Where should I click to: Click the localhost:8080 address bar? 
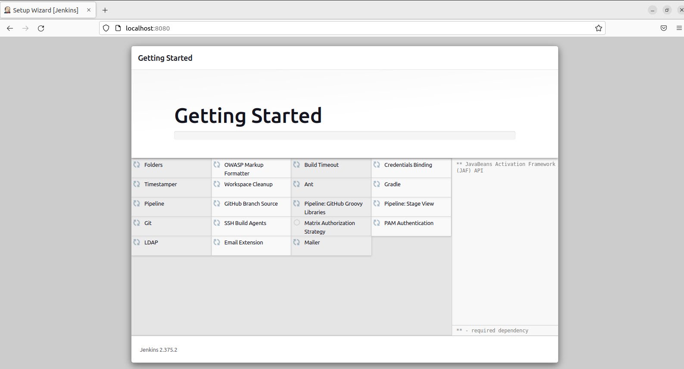pos(352,28)
